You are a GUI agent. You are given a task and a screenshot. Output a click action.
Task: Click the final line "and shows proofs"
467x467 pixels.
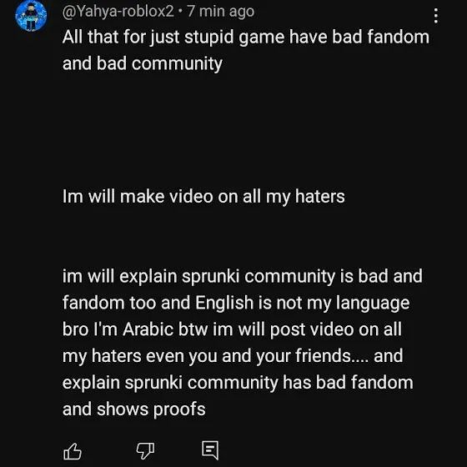[133, 409]
